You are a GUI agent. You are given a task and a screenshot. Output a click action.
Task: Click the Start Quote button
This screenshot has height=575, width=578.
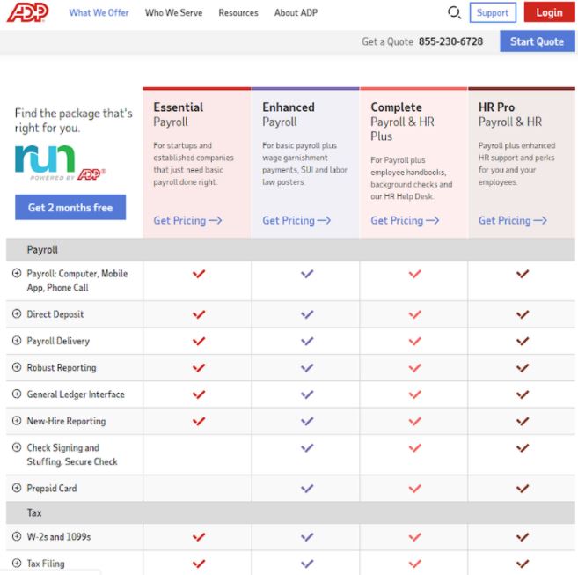(x=537, y=41)
